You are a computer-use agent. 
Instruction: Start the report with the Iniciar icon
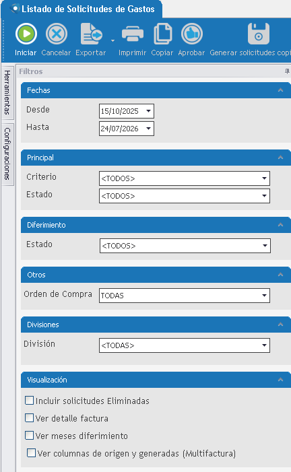click(x=26, y=34)
